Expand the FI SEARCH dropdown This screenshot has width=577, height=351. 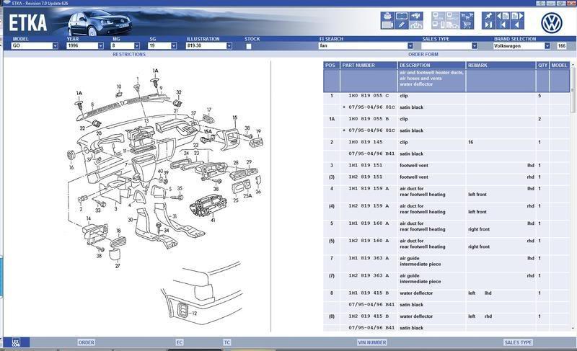click(410, 46)
